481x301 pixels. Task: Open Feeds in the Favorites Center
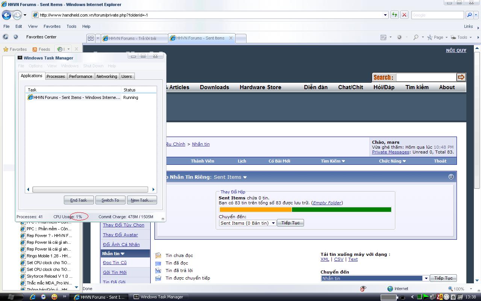(41, 49)
